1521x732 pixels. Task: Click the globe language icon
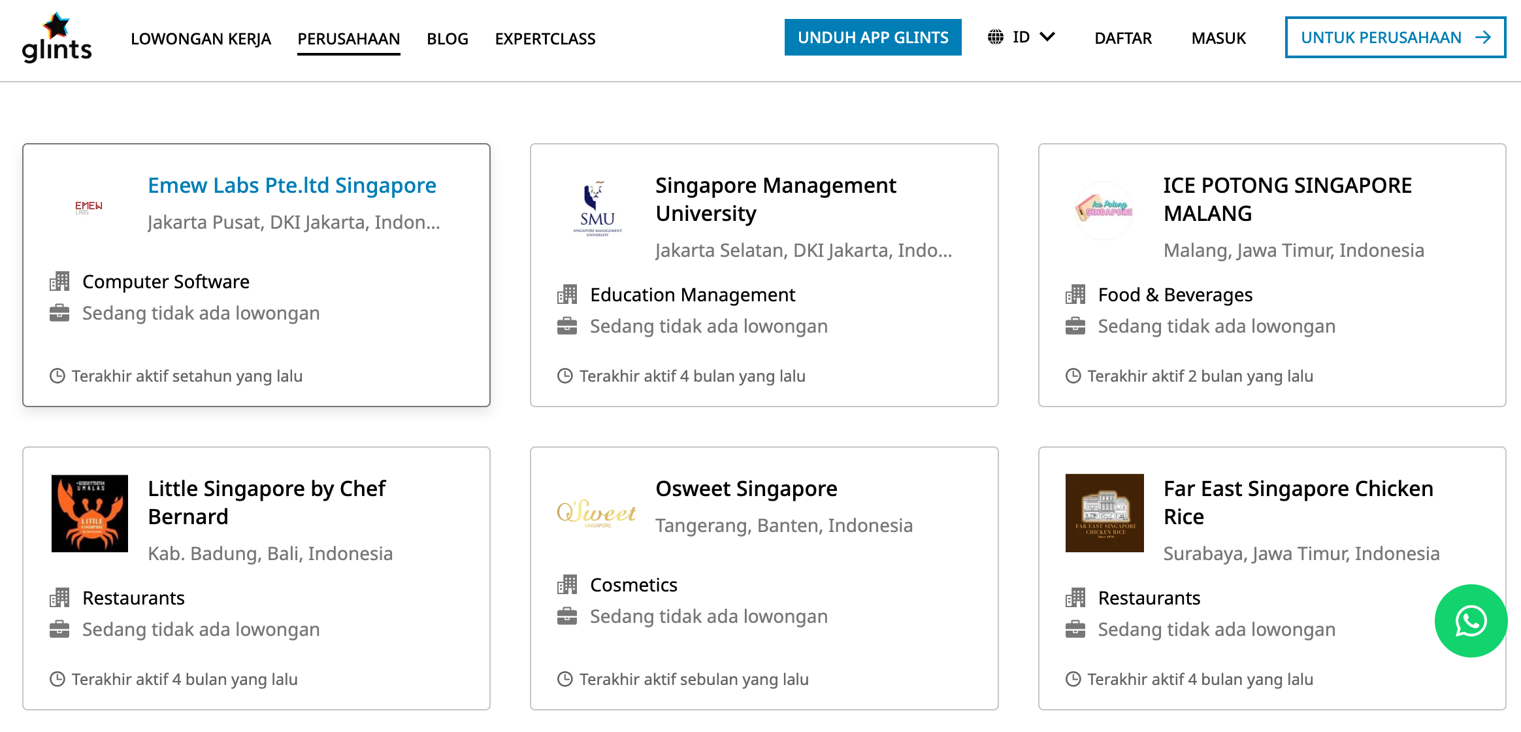pos(995,37)
